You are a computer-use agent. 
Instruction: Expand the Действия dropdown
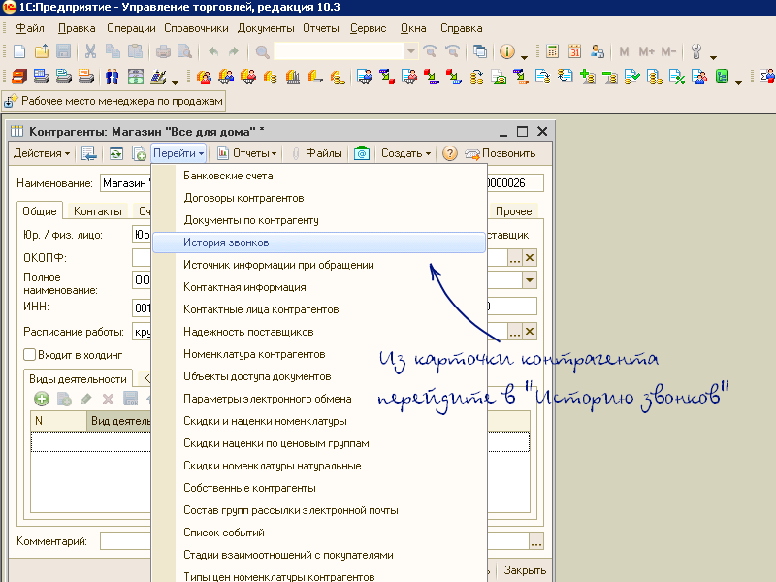pos(42,153)
